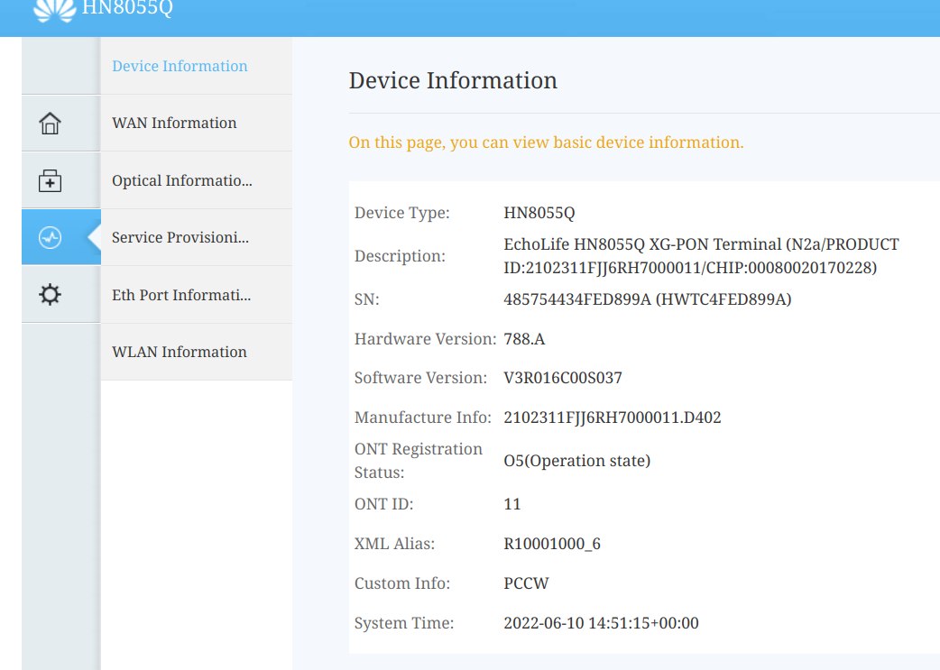Image resolution: width=940 pixels, height=670 pixels.
Task: Select XML Alias value R10001000_6
Action: click(x=552, y=544)
